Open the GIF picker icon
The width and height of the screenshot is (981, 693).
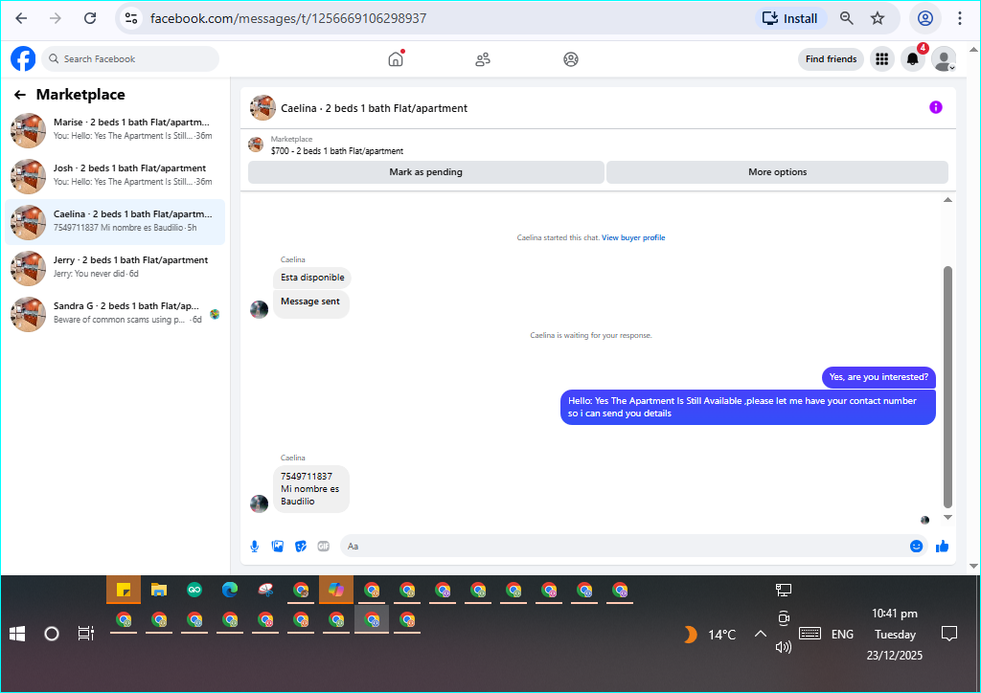(x=324, y=547)
